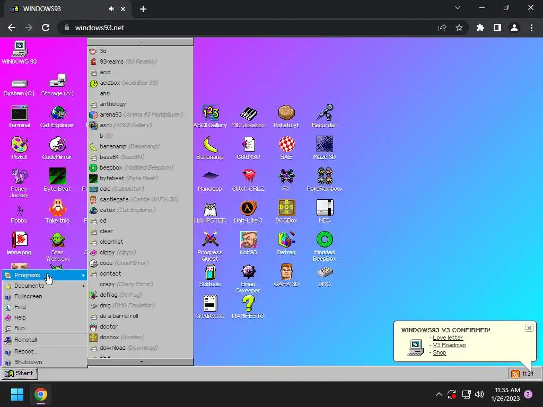
Task: Expand the Programs submenu arrow
Action: point(83,276)
